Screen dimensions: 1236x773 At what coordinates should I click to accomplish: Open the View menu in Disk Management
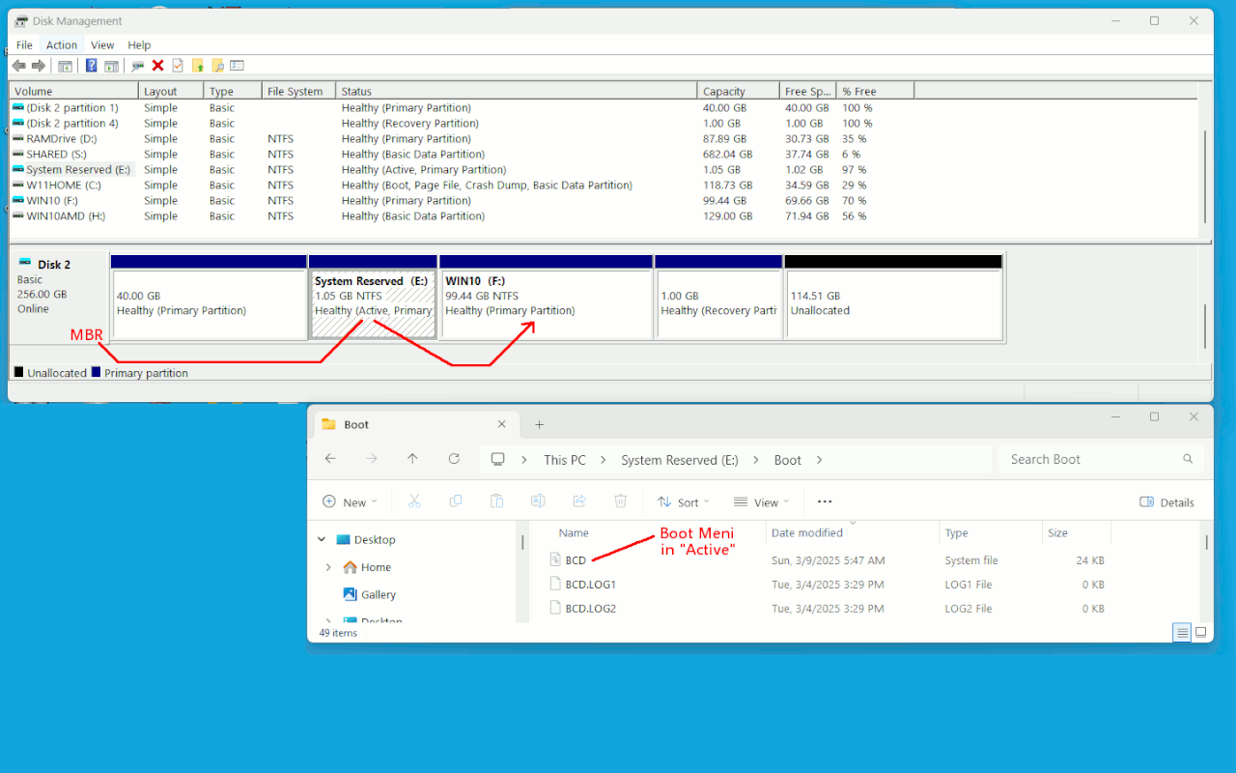[x=102, y=44]
